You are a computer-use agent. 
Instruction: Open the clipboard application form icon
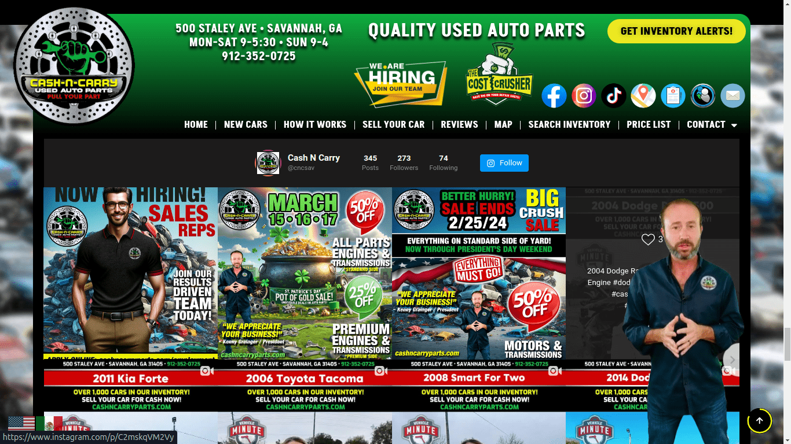coord(673,95)
